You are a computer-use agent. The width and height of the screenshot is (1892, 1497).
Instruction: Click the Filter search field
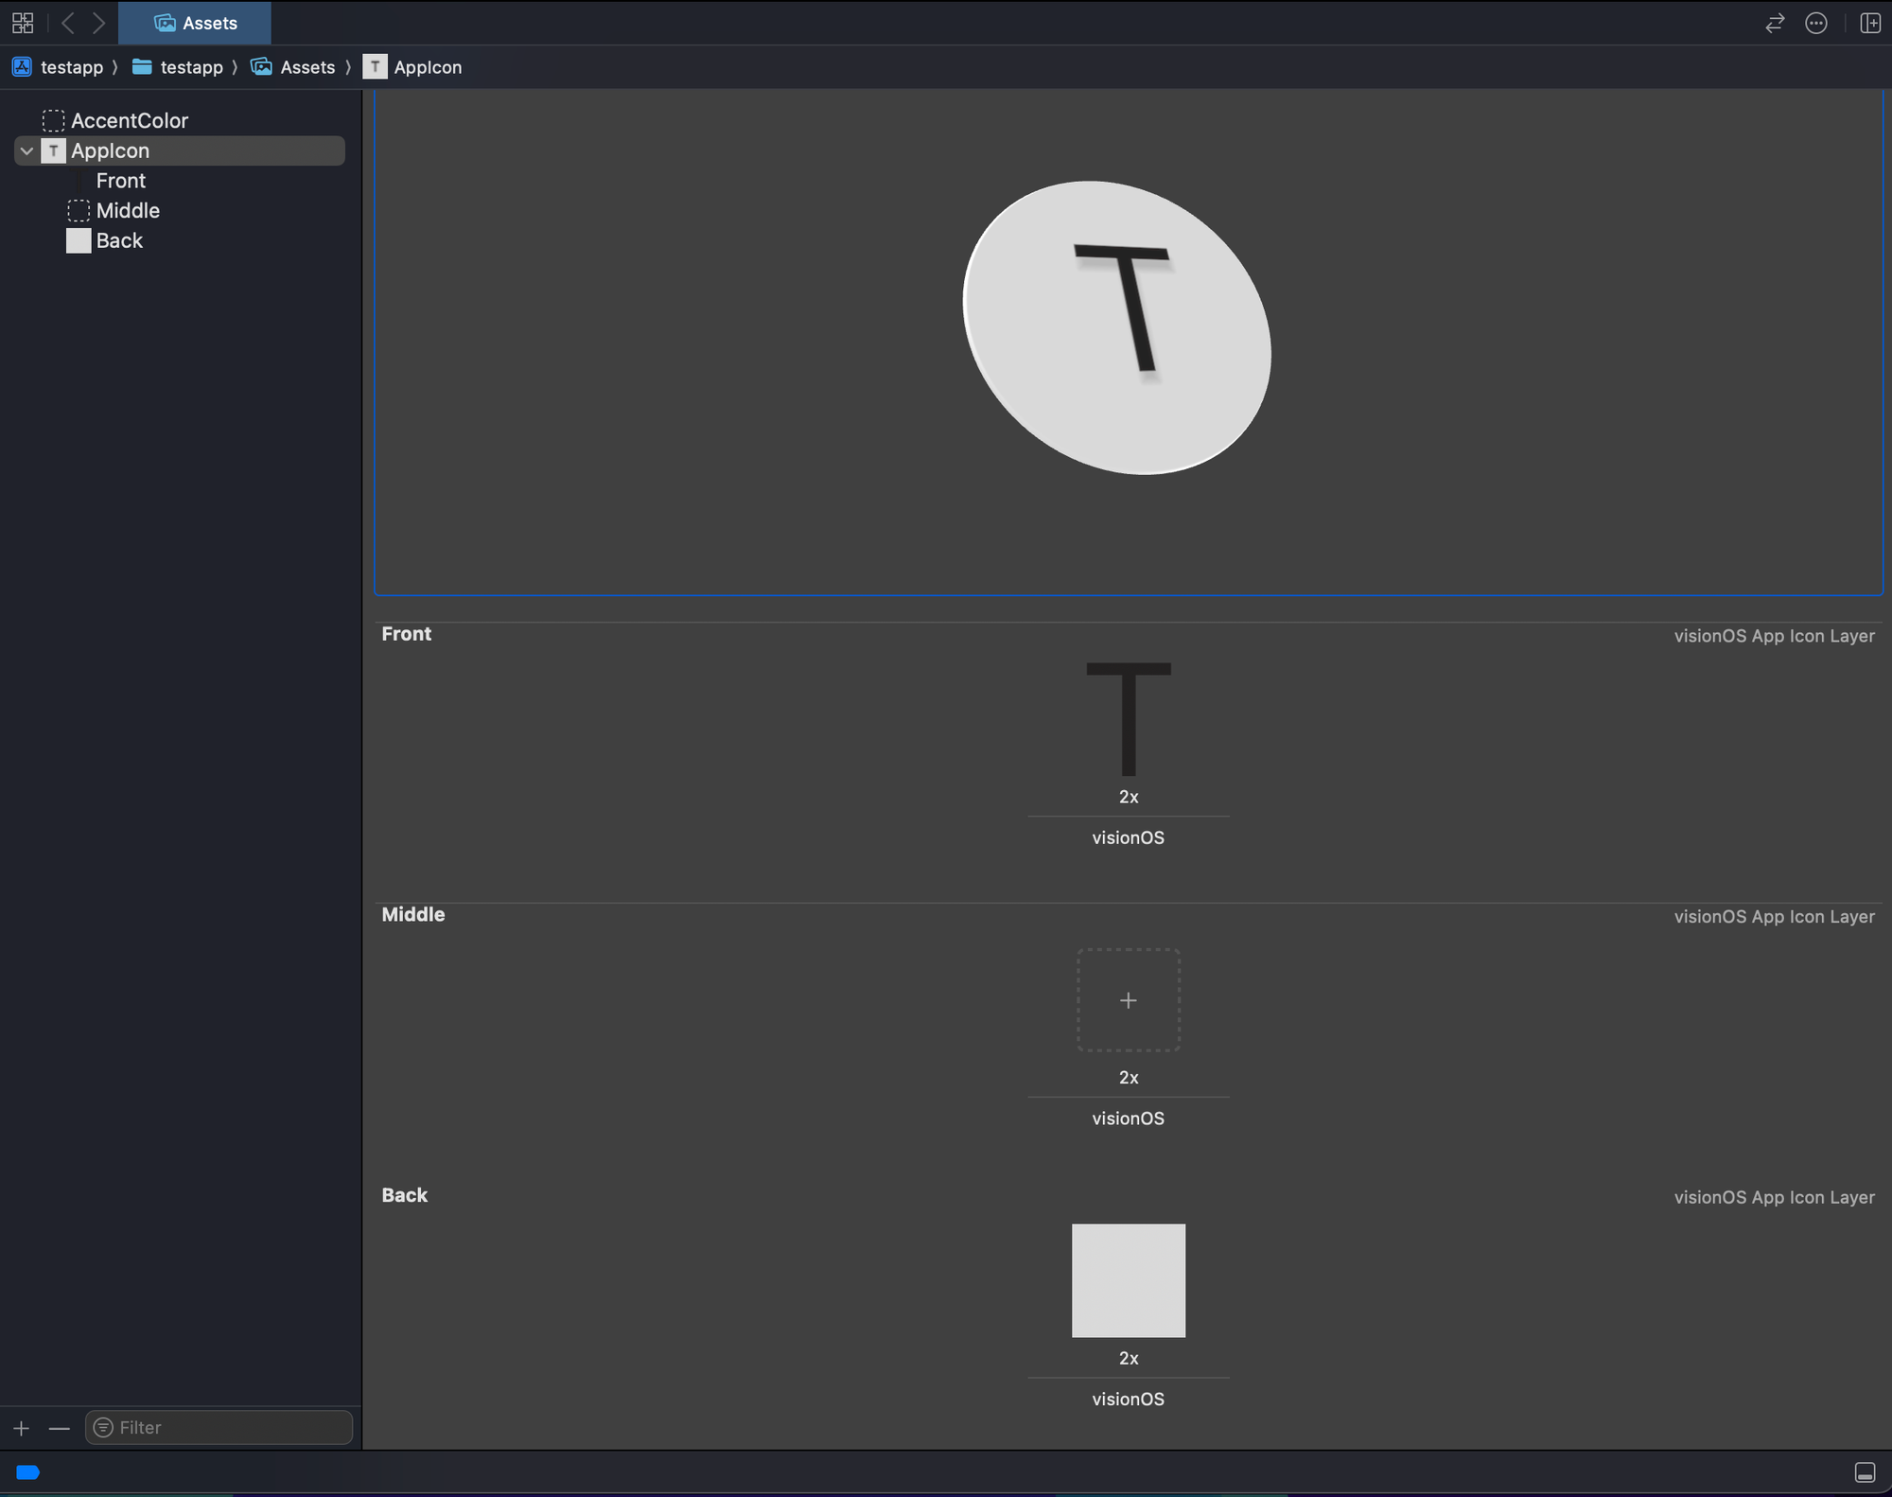tap(227, 1428)
